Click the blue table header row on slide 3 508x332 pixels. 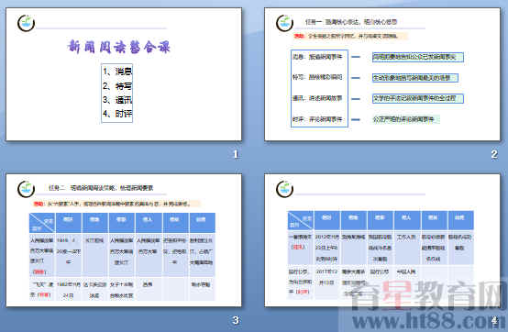122,223
